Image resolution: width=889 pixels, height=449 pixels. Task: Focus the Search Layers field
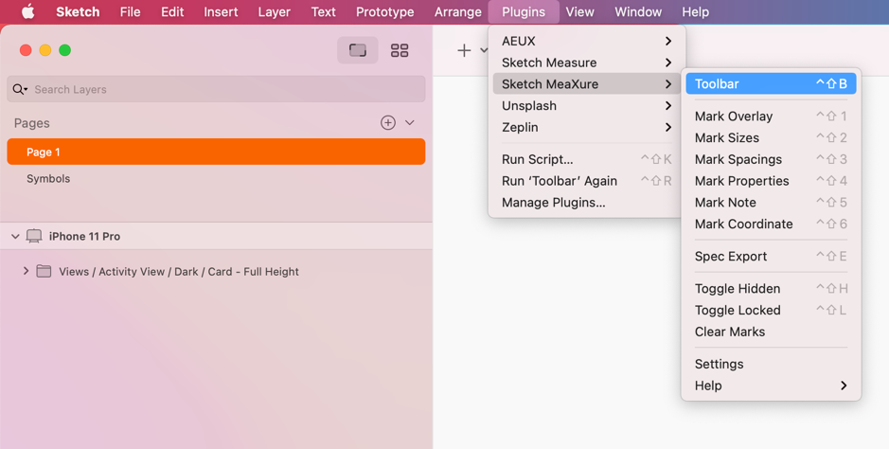click(x=216, y=90)
